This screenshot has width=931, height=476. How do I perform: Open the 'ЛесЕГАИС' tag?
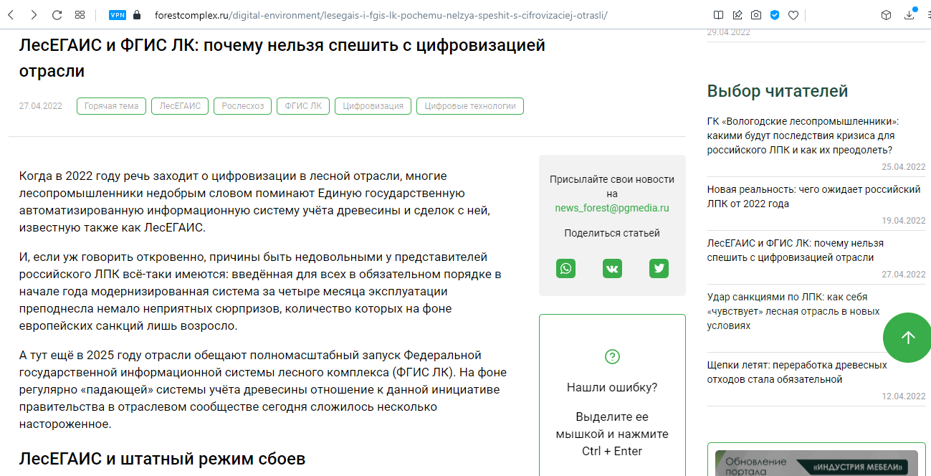[180, 106]
